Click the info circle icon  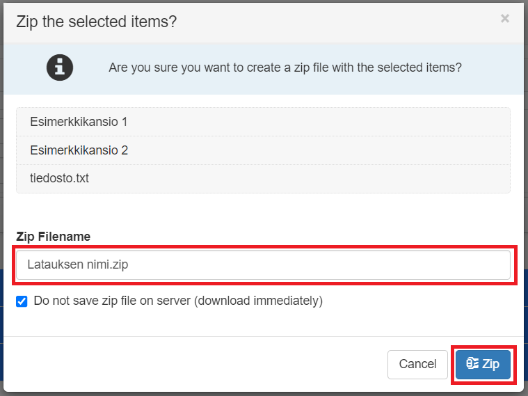pos(60,68)
